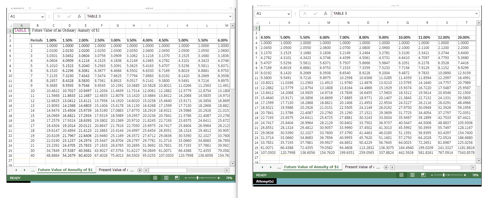This screenshot has height=198, width=489.
Task: Open the Name Box dropdown in left window
Action: 42,16
